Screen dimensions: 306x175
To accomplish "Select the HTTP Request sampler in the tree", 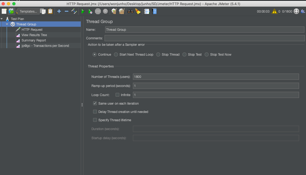I will [32, 30].
